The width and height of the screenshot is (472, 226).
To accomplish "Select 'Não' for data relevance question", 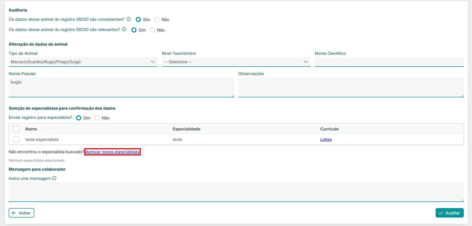I will 152,30.
